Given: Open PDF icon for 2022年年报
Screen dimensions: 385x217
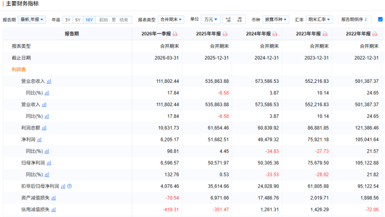Looking at the screenshot, I should [x=374, y=34].
